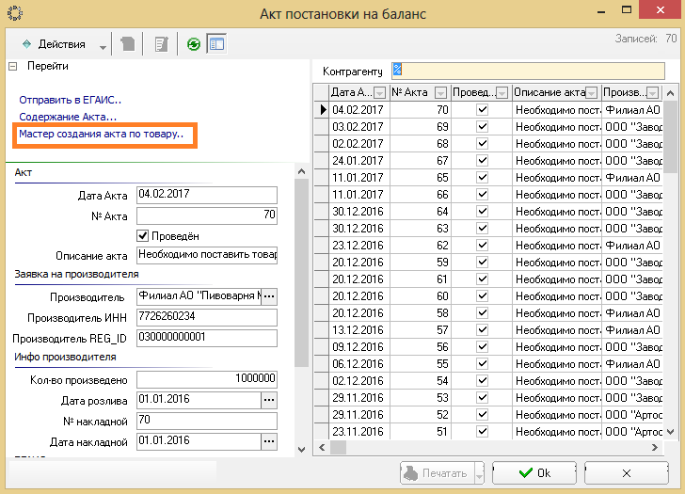
Task: Click the № Акта input field
Action: coord(207,215)
